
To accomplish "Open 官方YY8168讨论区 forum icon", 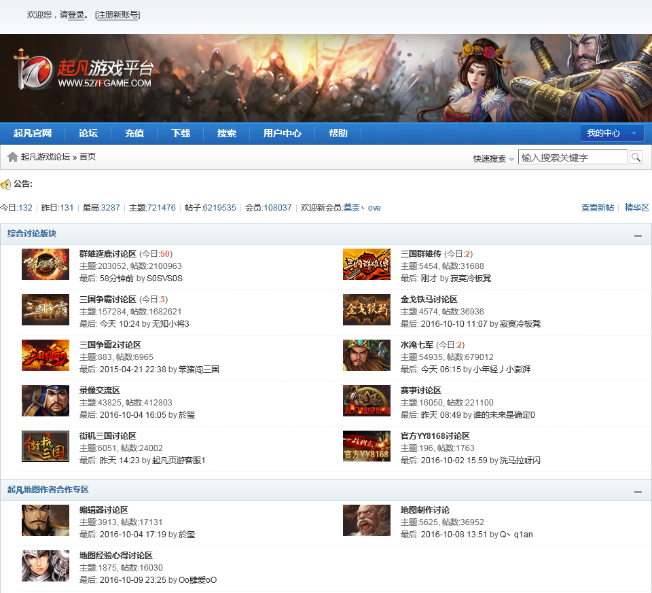I will point(367,446).
